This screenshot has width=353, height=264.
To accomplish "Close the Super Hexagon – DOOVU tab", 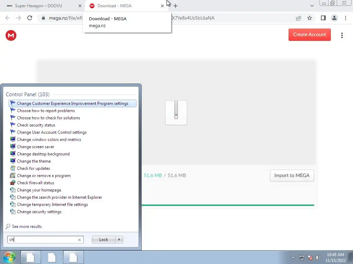I will click(x=80, y=6).
